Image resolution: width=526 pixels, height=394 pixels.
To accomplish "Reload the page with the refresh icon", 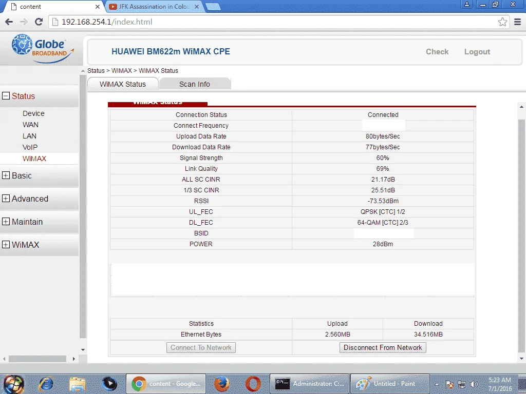I will point(39,22).
